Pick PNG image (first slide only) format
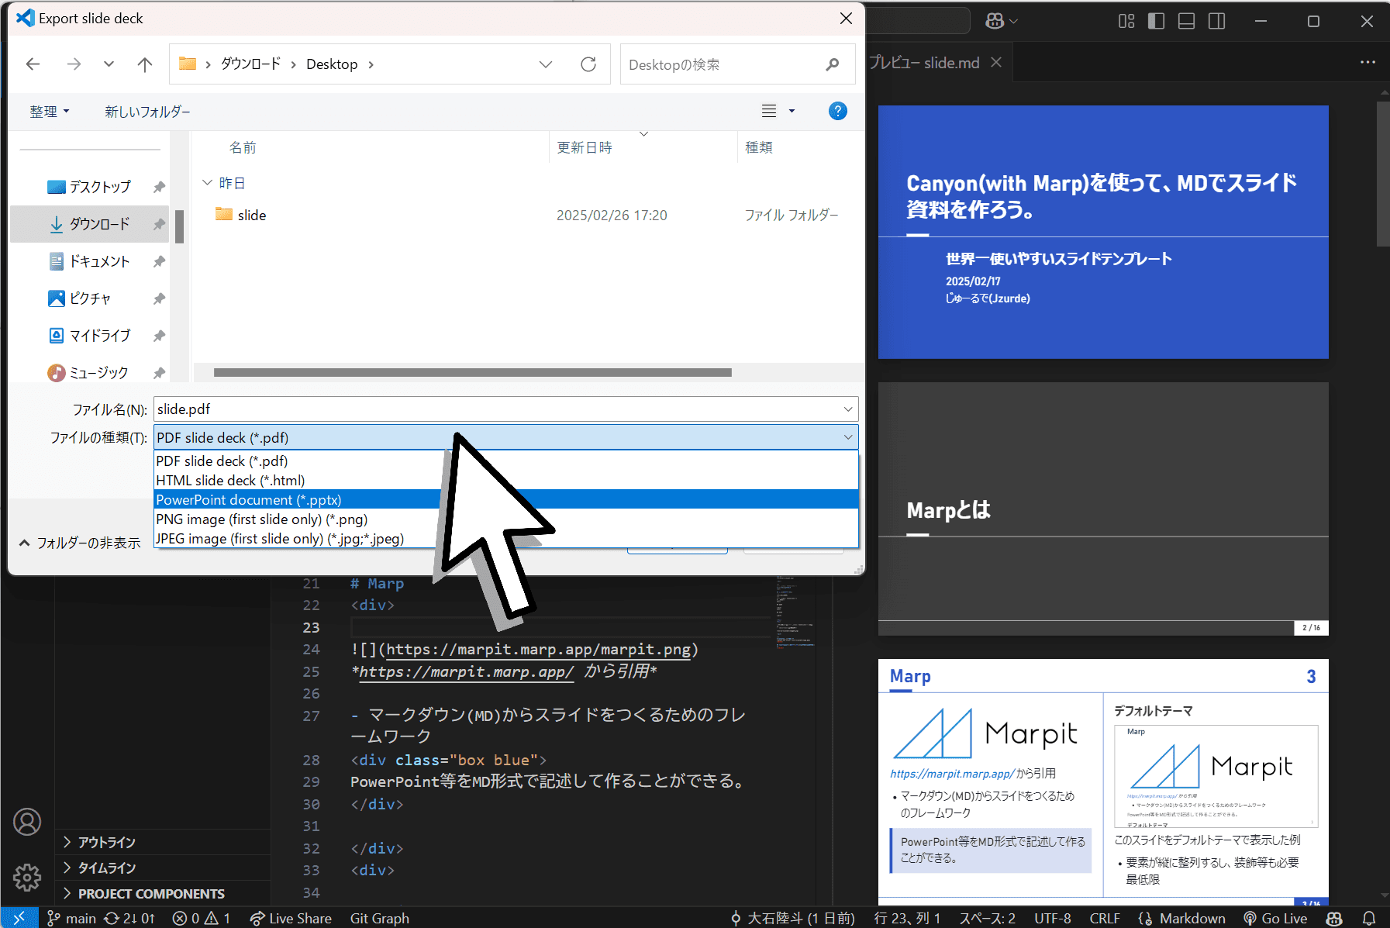The image size is (1390, 928). [x=261, y=519]
